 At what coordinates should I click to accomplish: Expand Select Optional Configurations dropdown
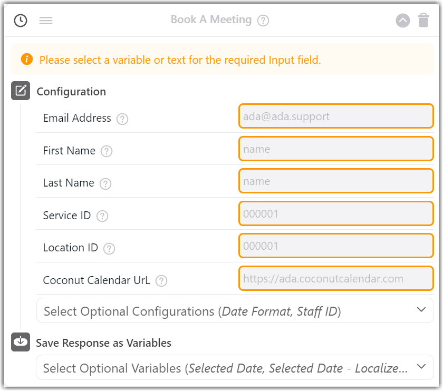(235, 311)
